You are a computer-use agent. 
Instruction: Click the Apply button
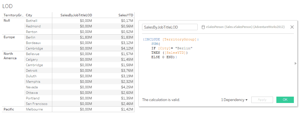tap(262, 100)
